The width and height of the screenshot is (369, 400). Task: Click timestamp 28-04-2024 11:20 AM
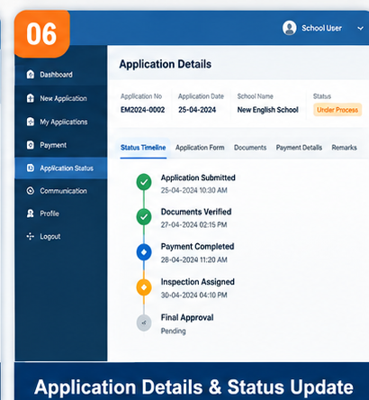click(x=194, y=259)
